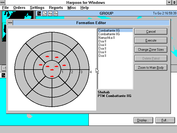Click Change Zone Sizes

(151, 50)
